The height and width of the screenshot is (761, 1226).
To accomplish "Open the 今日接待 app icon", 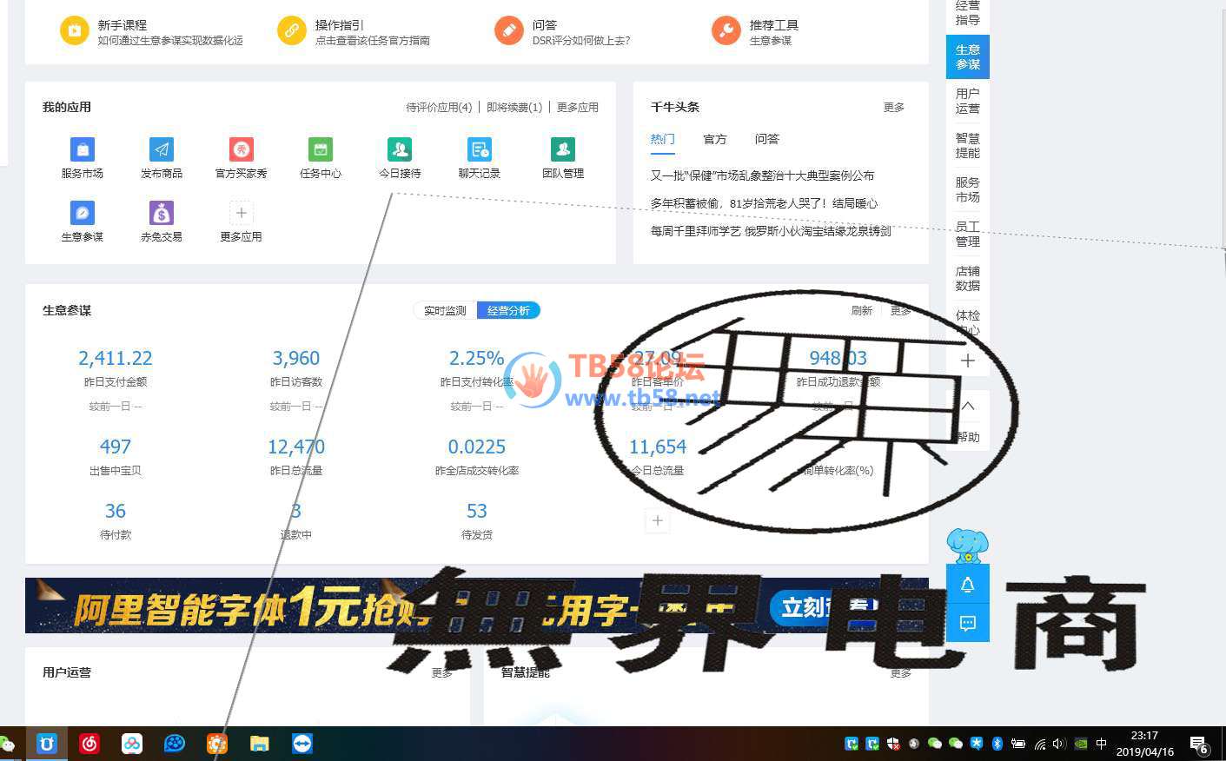I will click(x=400, y=149).
